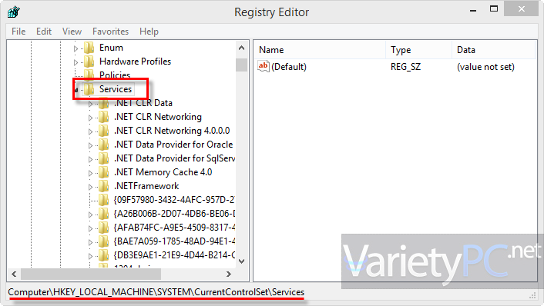Collapse the Services key
Image resolution: width=544 pixels, height=306 pixels.
[x=76, y=90]
